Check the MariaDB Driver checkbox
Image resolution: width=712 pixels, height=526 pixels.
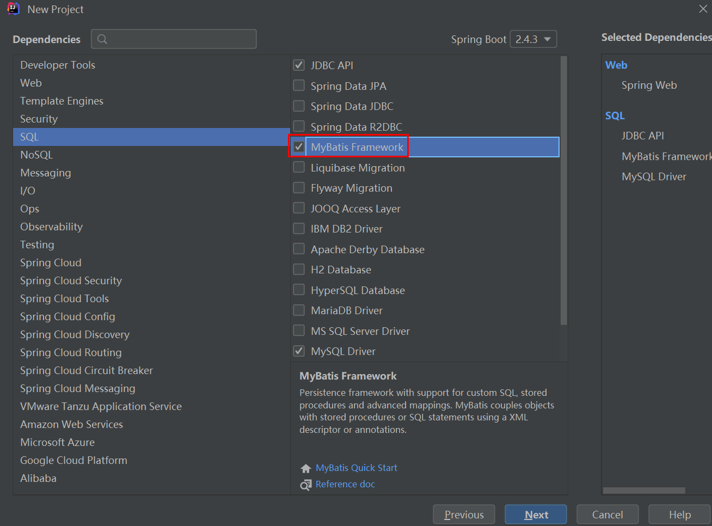coord(299,310)
